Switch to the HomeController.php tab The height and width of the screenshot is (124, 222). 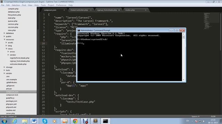pos(79,10)
